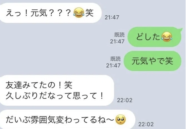Select the えっ!元気??? message bubble
Screen dimensions: 186x129
pyautogui.click(x=50, y=13)
